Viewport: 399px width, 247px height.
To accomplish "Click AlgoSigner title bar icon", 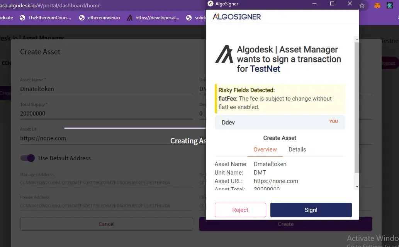I will [211, 3].
